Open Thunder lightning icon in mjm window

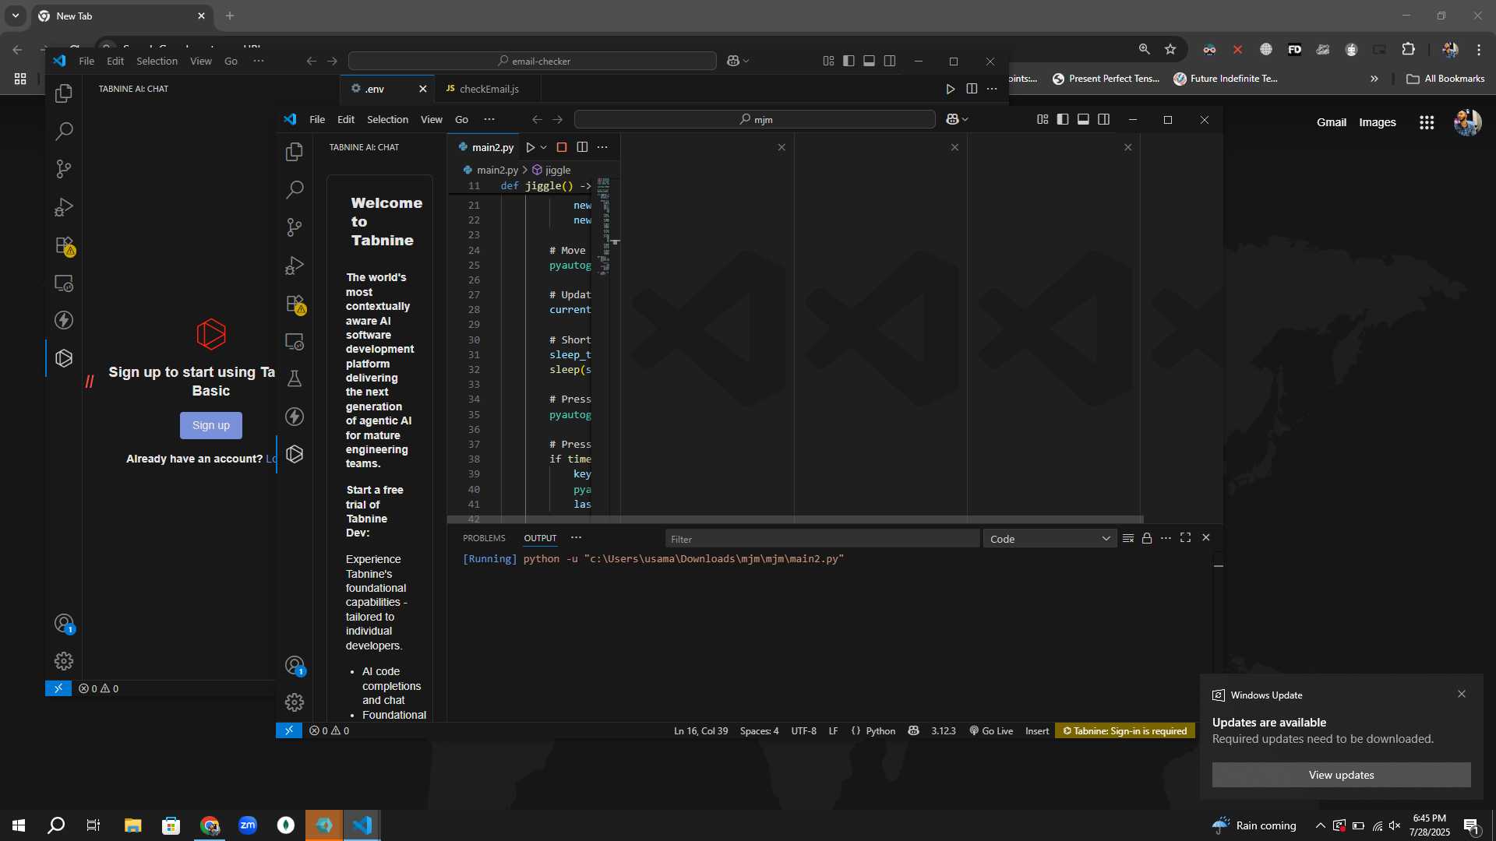pyautogui.click(x=295, y=417)
